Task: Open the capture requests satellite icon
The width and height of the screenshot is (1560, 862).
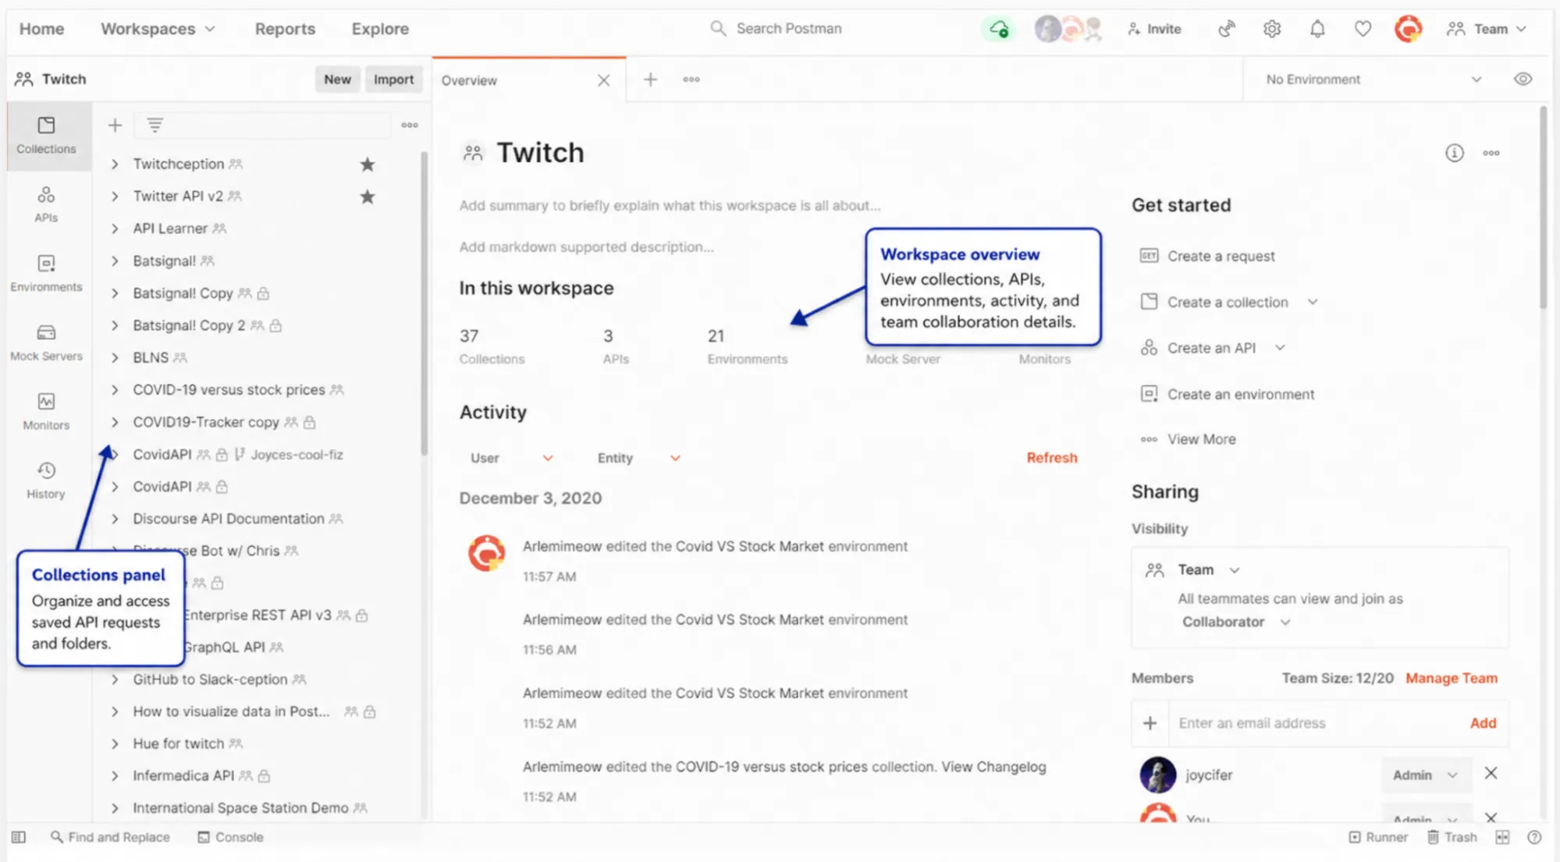Action: click(1227, 29)
